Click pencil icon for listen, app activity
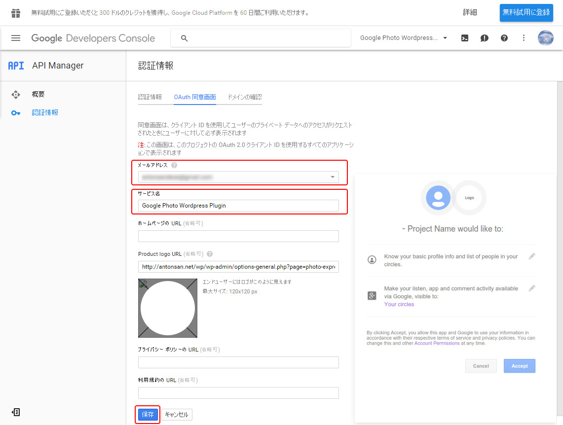The width and height of the screenshot is (563, 425). point(532,288)
